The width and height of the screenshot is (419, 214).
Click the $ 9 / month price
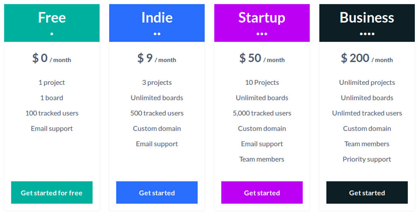157,58
